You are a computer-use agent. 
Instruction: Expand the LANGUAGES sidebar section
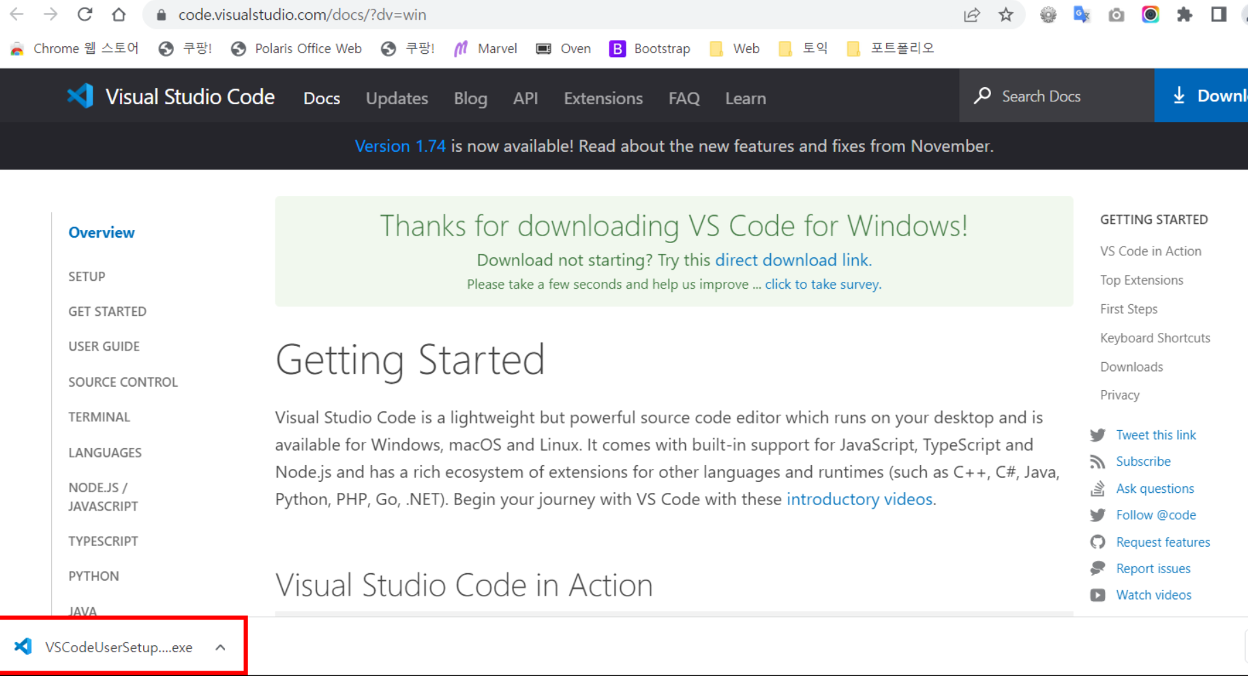[x=105, y=453]
